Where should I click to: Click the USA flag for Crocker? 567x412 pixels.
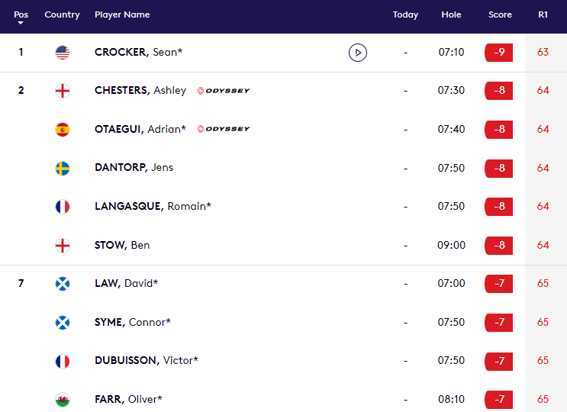click(x=63, y=53)
